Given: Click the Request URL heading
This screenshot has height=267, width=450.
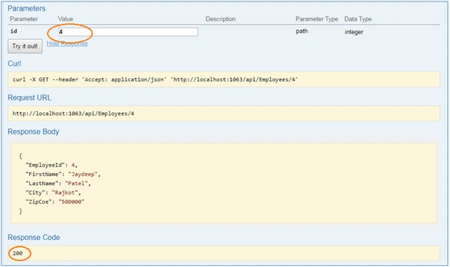Looking at the screenshot, I should click(29, 98).
